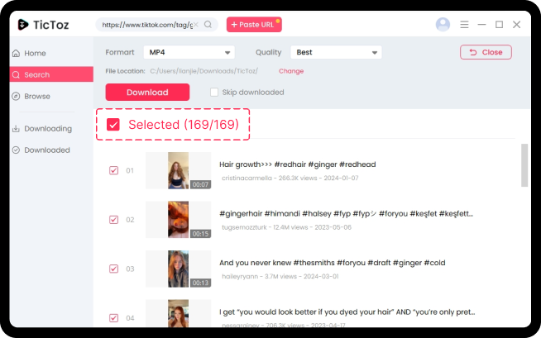Screen dimensions: 541x338
Task: Open the Downloaded section
Action: point(46,150)
